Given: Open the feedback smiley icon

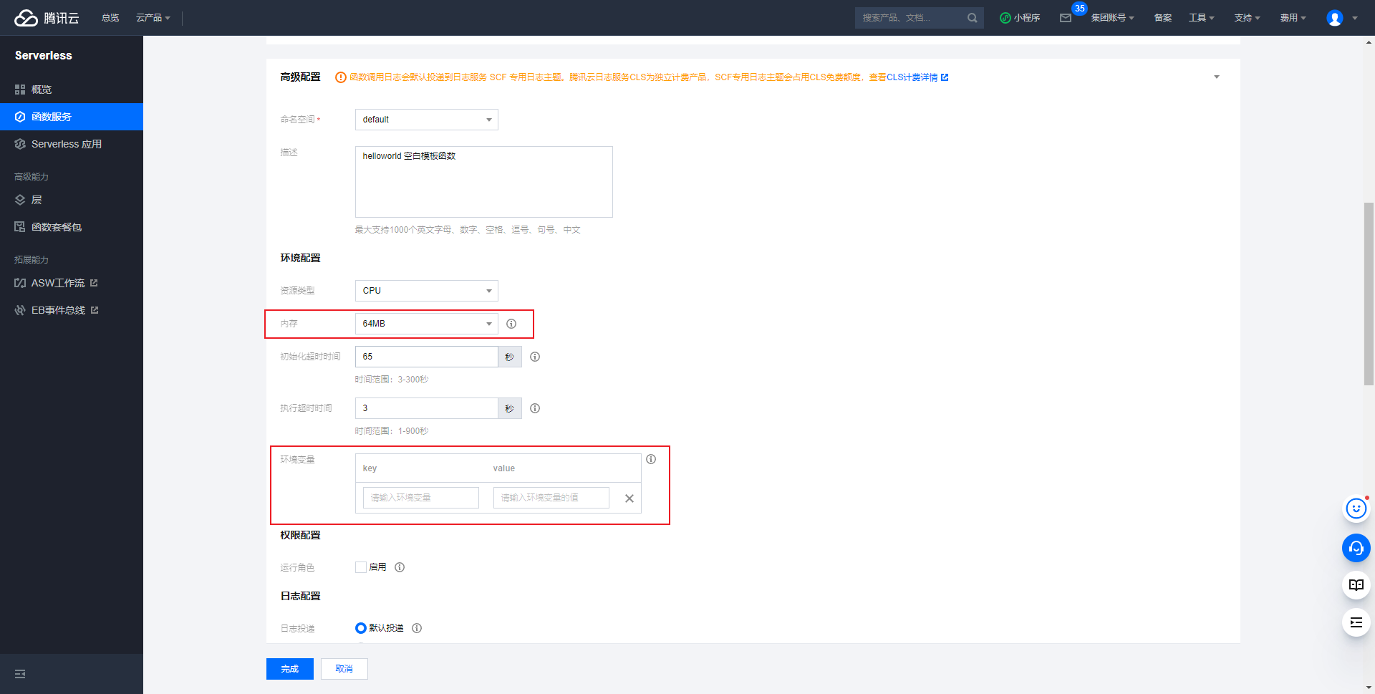Looking at the screenshot, I should (1356, 509).
